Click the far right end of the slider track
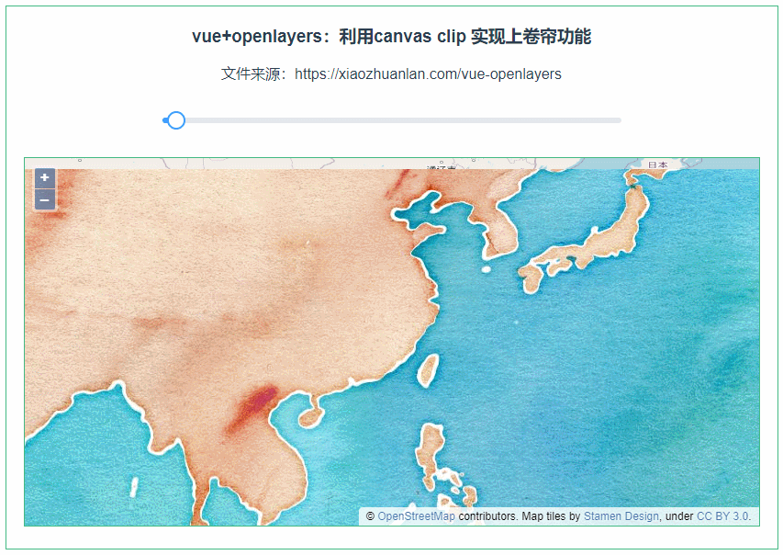Image resolution: width=783 pixels, height=555 pixels. [x=620, y=120]
